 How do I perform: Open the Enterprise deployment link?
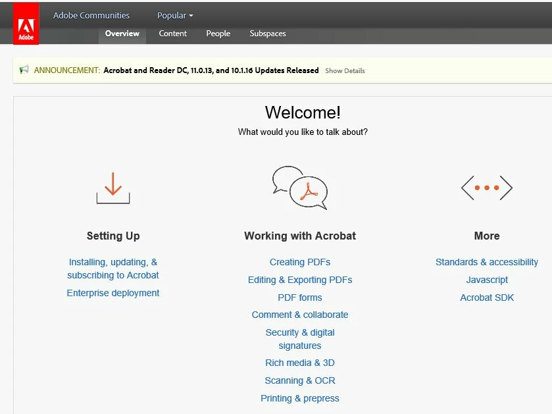point(113,293)
